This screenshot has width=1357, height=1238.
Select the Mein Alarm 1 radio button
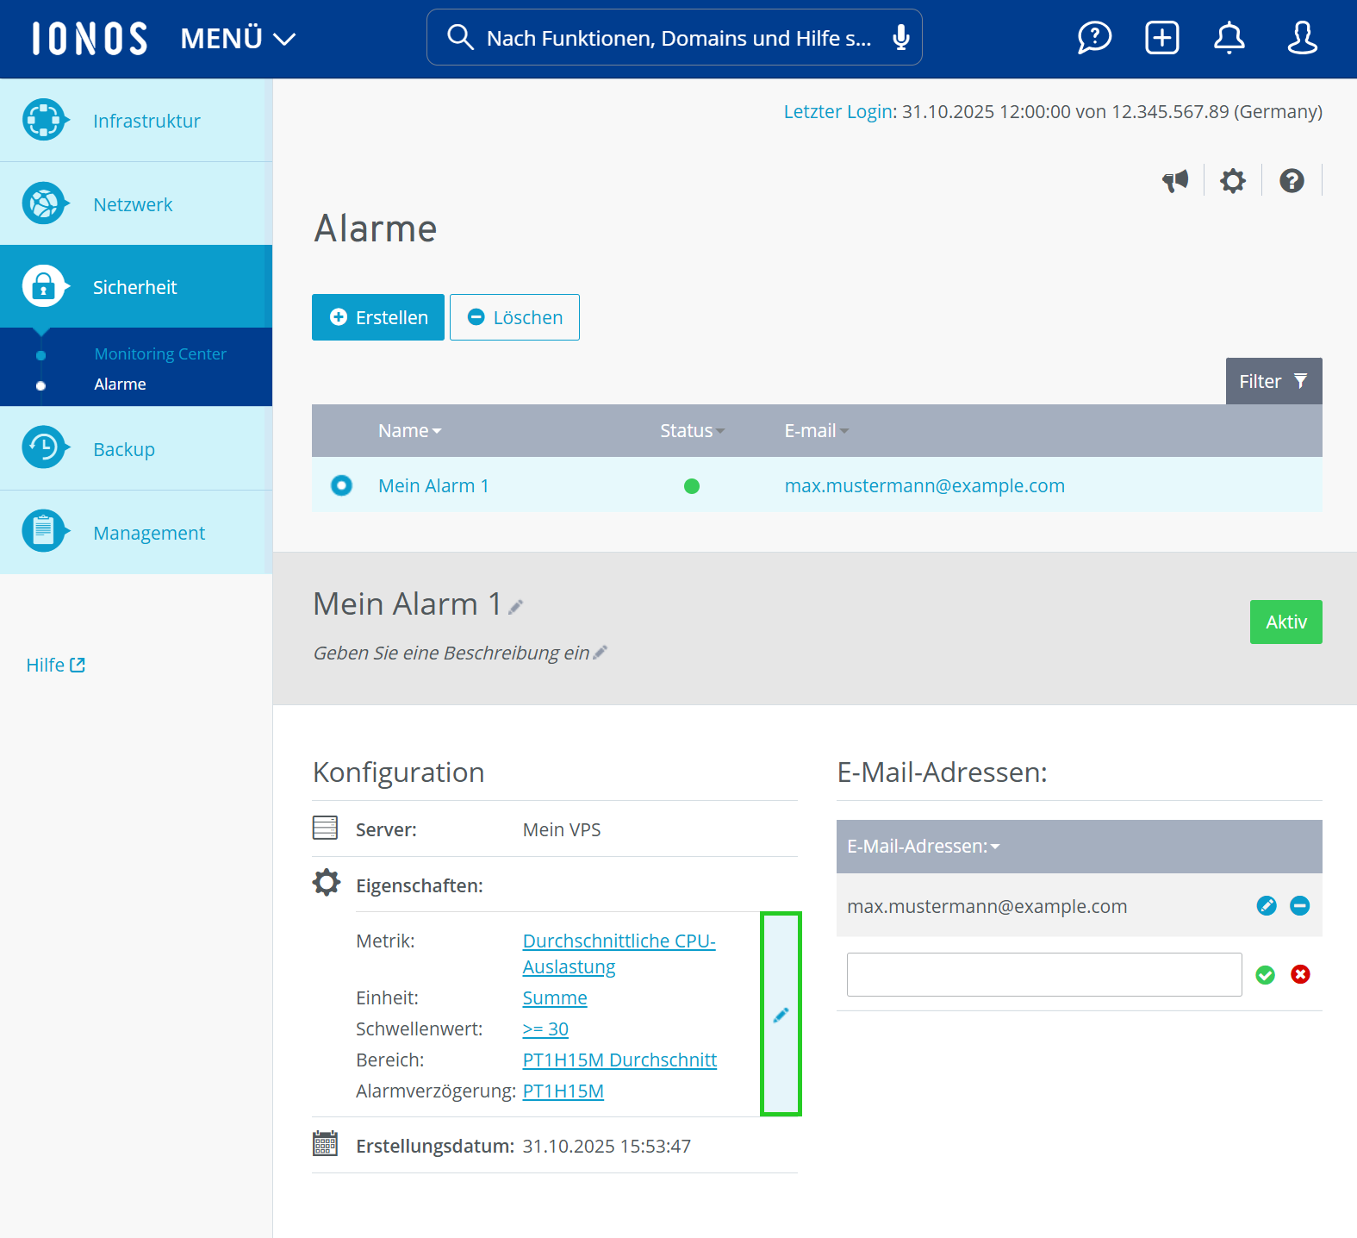click(x=341, y=485)
